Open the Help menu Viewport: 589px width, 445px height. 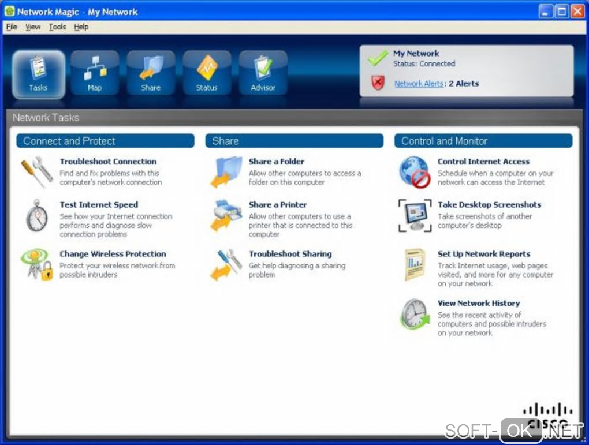tap(81, 27)
